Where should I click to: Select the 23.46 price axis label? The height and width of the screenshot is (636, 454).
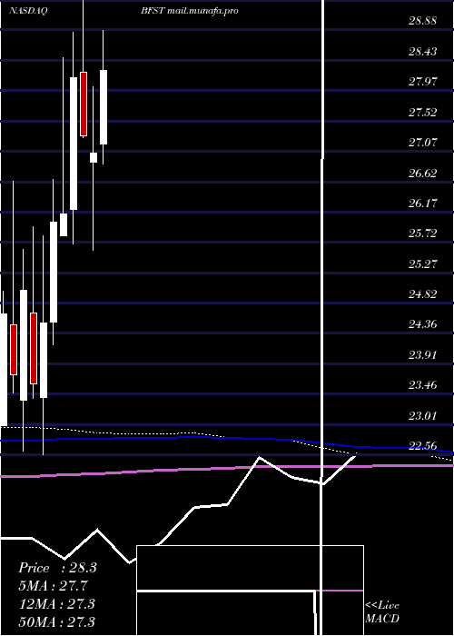point(423,384)
